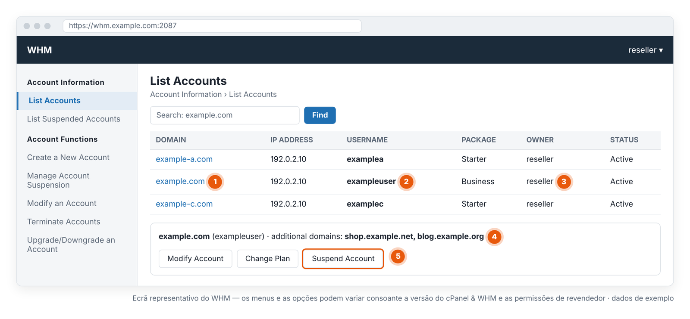This screenshot has width=690, height=319.
Task: Go to Manage Account Suspension
Action: point(58,180)
